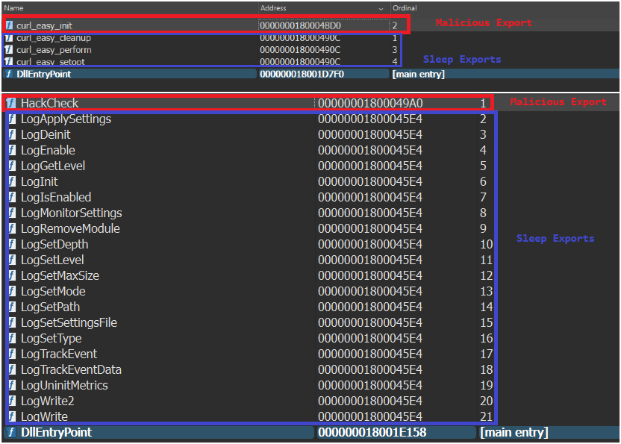Click the function icon beside LogTrackEventData
Screen dimensions: 621x444
13,370
